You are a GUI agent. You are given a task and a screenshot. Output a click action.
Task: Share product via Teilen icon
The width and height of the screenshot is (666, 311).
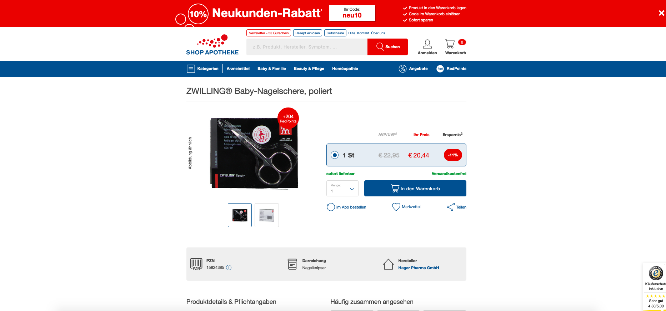coord(450,207)
